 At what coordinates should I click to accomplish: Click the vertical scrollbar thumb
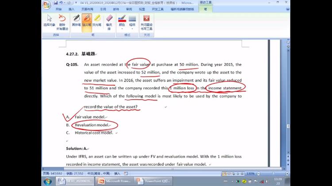click(288, 126)
